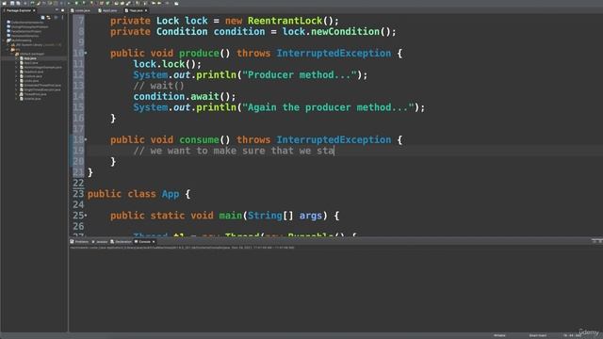
Task: Click the App class name on line 23
Action: (x=170, y=194)
